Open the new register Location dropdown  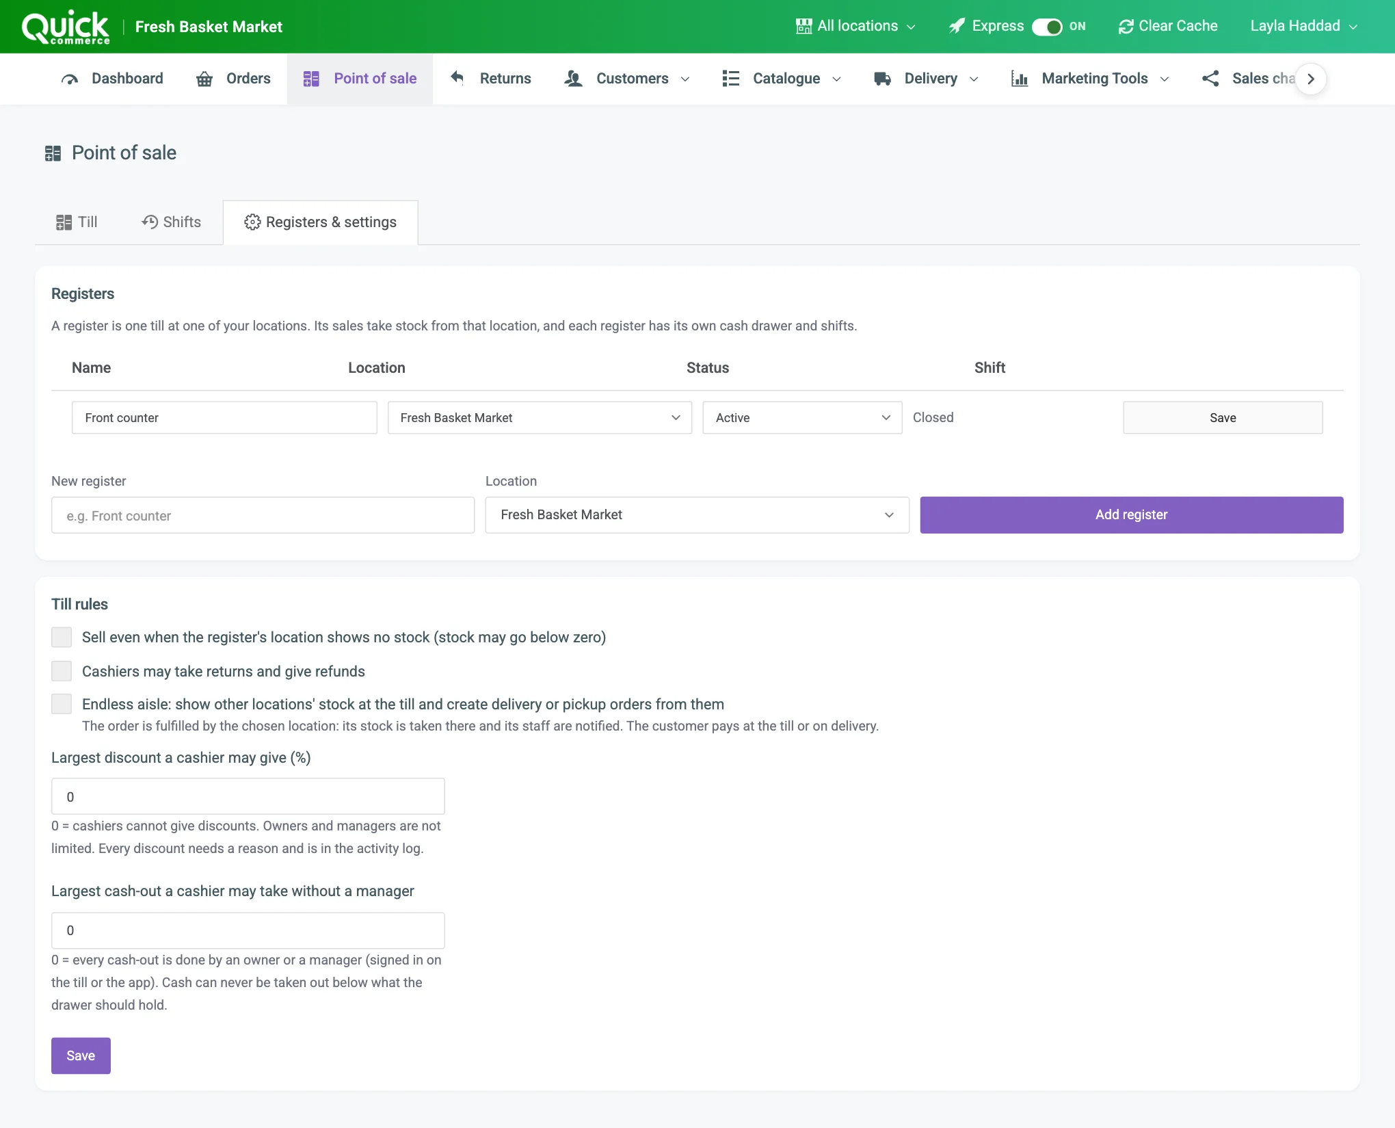[x=697, y=515]
